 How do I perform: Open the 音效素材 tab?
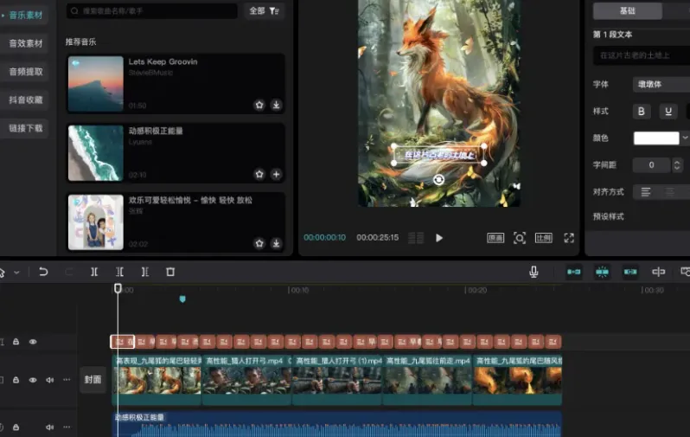26,43
